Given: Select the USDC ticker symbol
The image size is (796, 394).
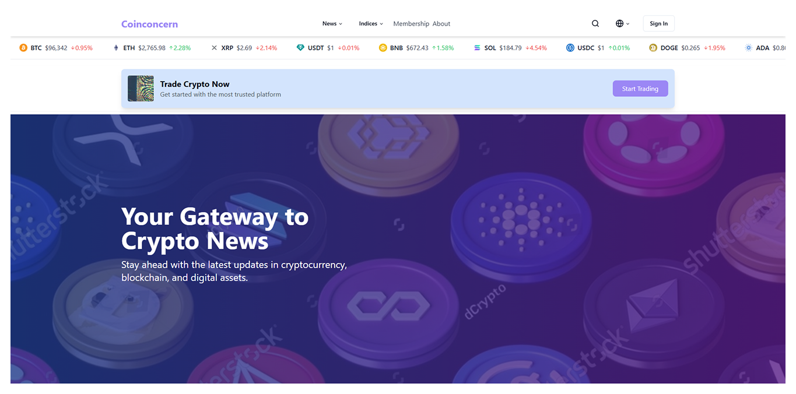Looking at the screenshot, I should [586, 48].
